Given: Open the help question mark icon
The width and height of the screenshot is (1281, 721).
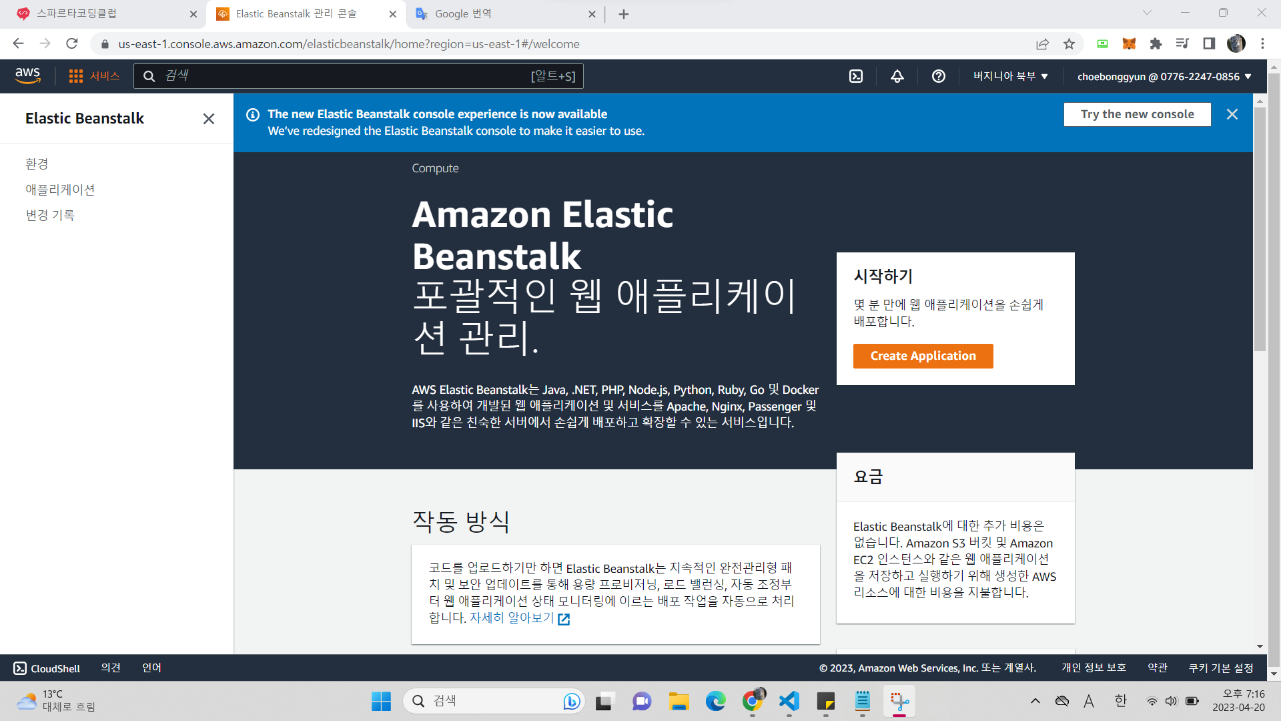Looking at the screenshot, I should [939, 77].
